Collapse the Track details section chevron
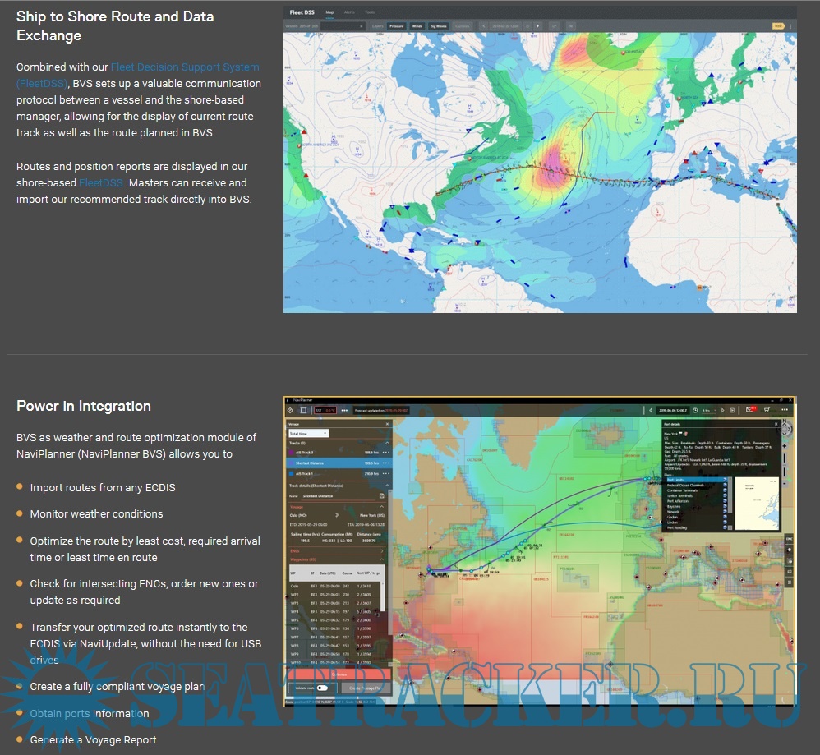The width and height of the screenshot is (820, 755). coord(387,486)
